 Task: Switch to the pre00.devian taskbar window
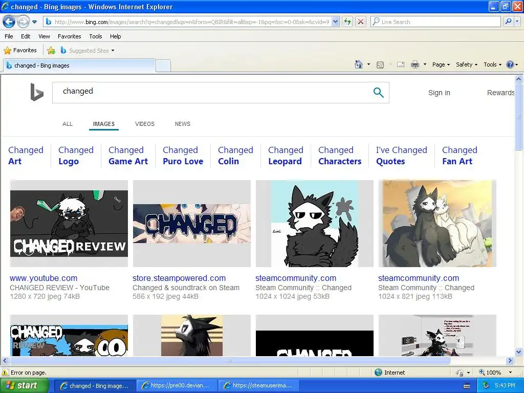[x=177, y=386]
